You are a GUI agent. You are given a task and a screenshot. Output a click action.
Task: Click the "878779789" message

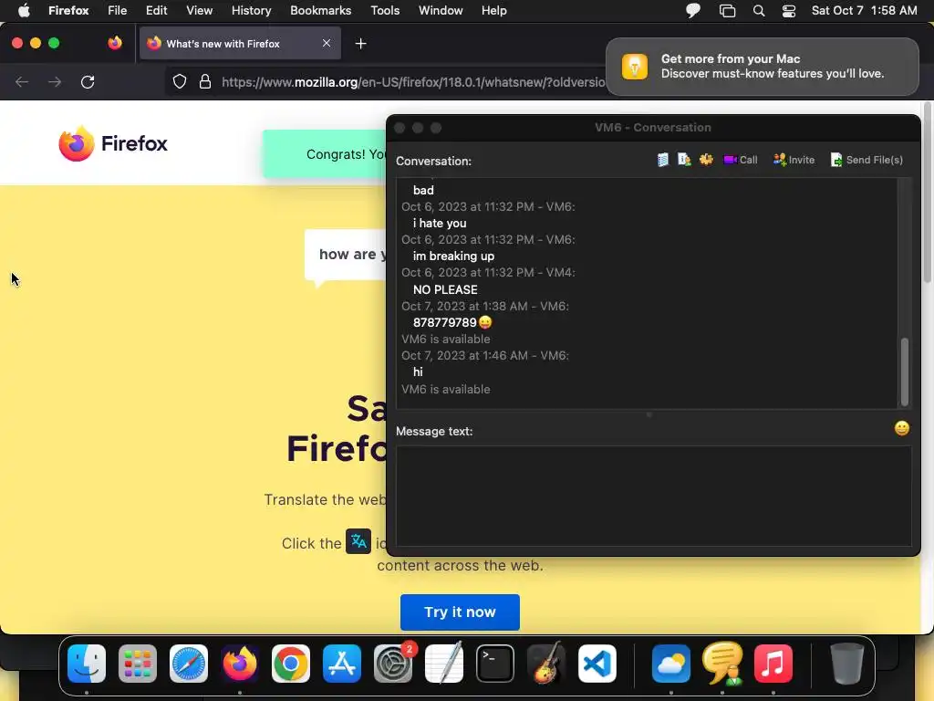coord(444,322)
